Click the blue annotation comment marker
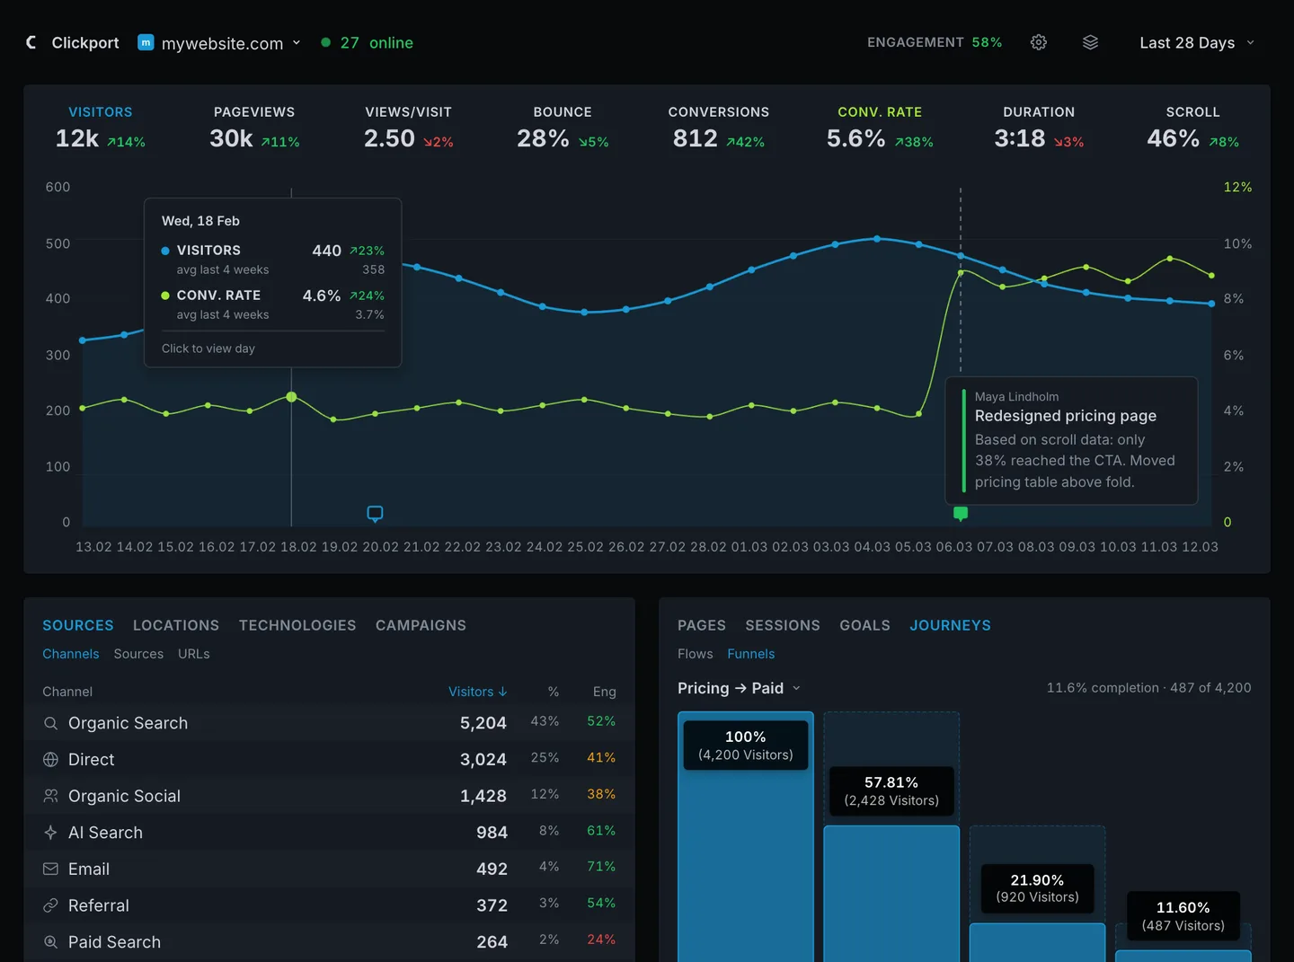This screenshot has height=962, width=1294. pyautogui.click(x=375, y=514)
